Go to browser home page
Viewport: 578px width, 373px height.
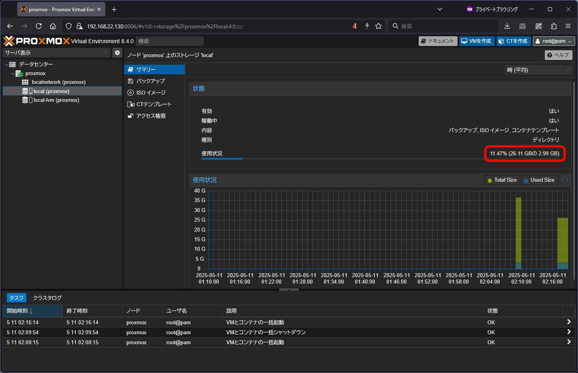click(53, 26)
